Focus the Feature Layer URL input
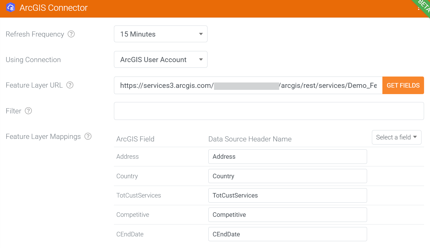The height and width of the screenshot is (248, 430). (248, 85)
